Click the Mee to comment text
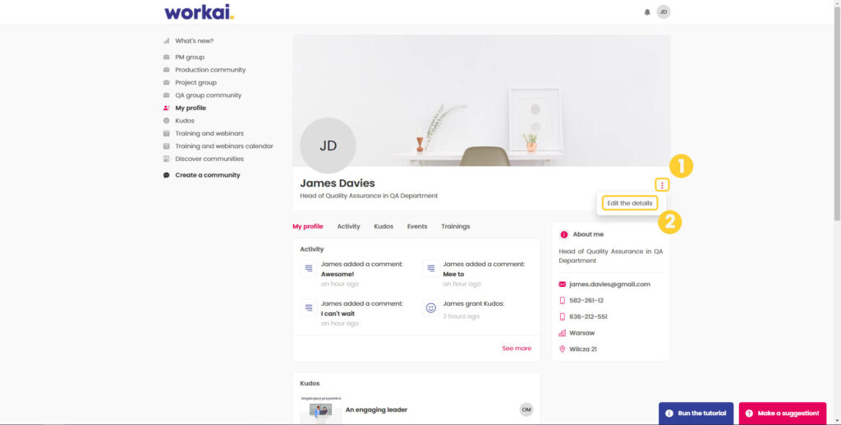The height and width of the screenshot is (425, 841). point(453,275)
